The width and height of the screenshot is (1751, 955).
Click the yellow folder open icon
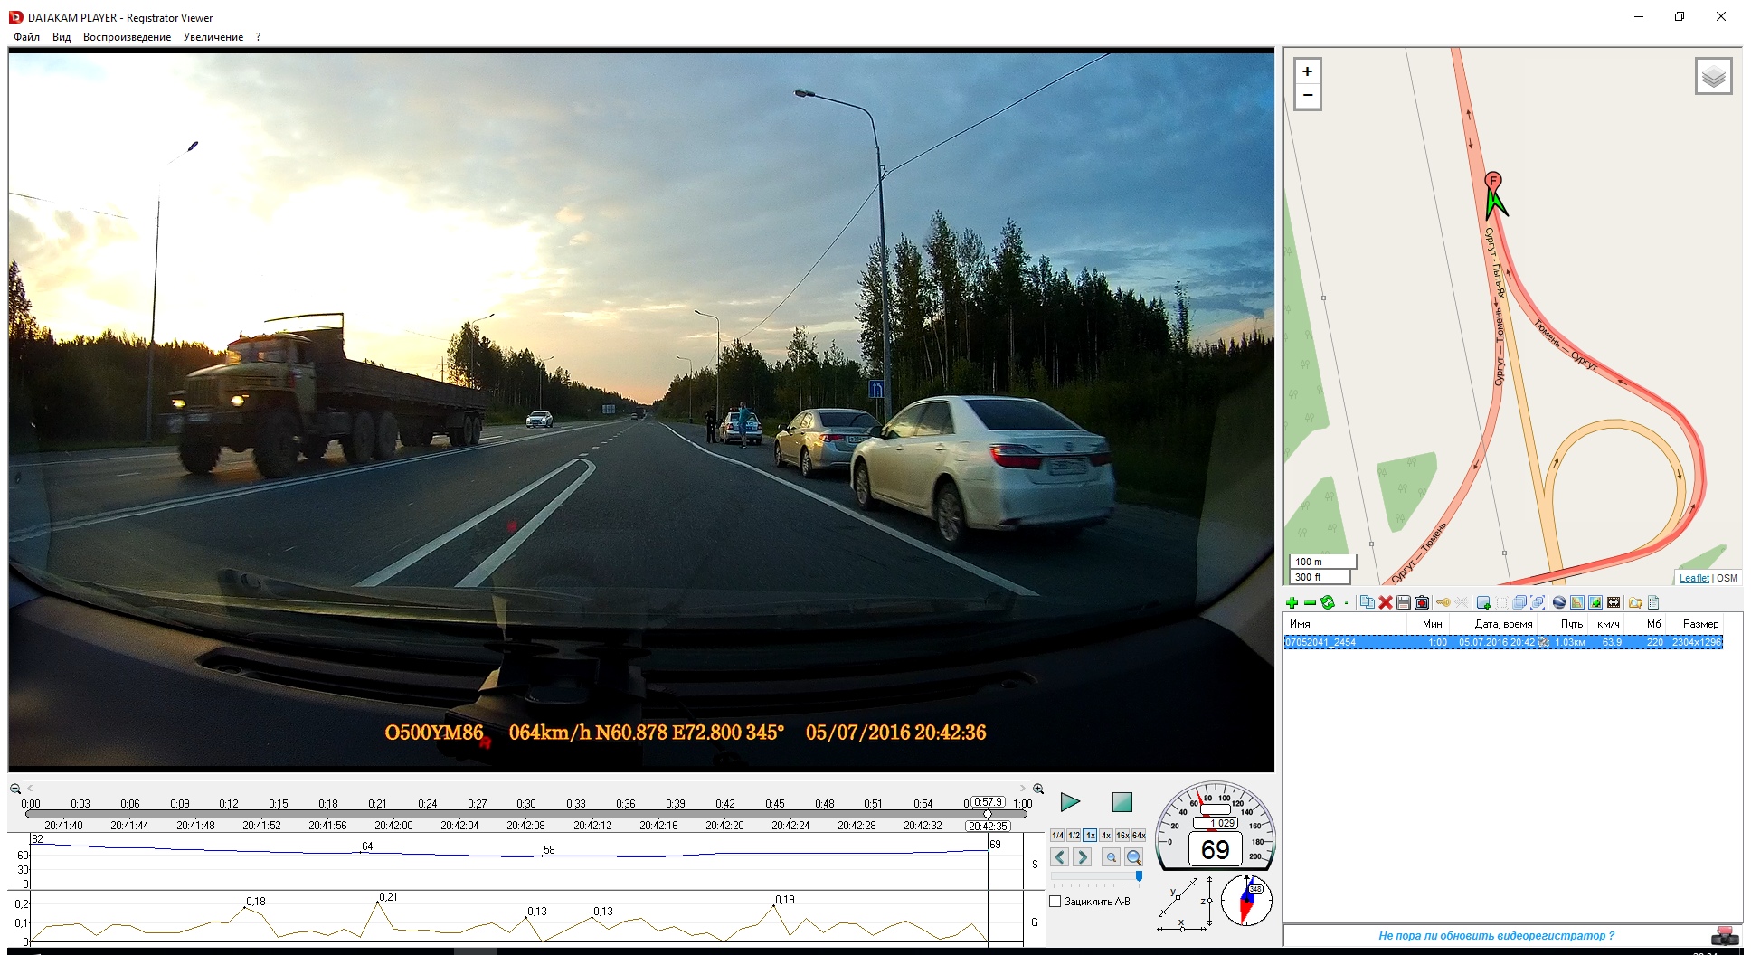(1634, 603)
